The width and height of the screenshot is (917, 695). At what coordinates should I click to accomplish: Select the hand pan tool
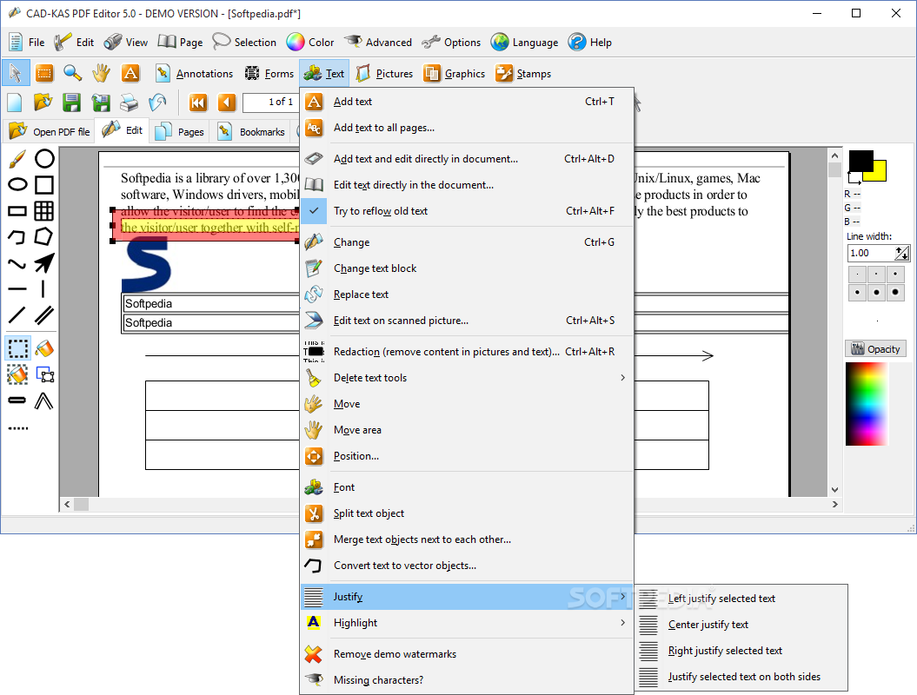click(x=101, y=73)
